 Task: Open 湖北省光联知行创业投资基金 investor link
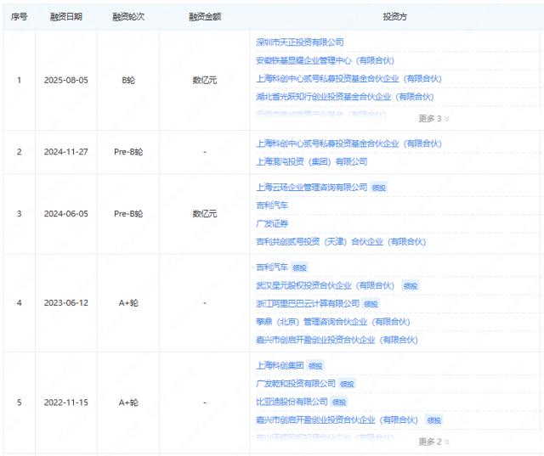(x=345, y=97)
